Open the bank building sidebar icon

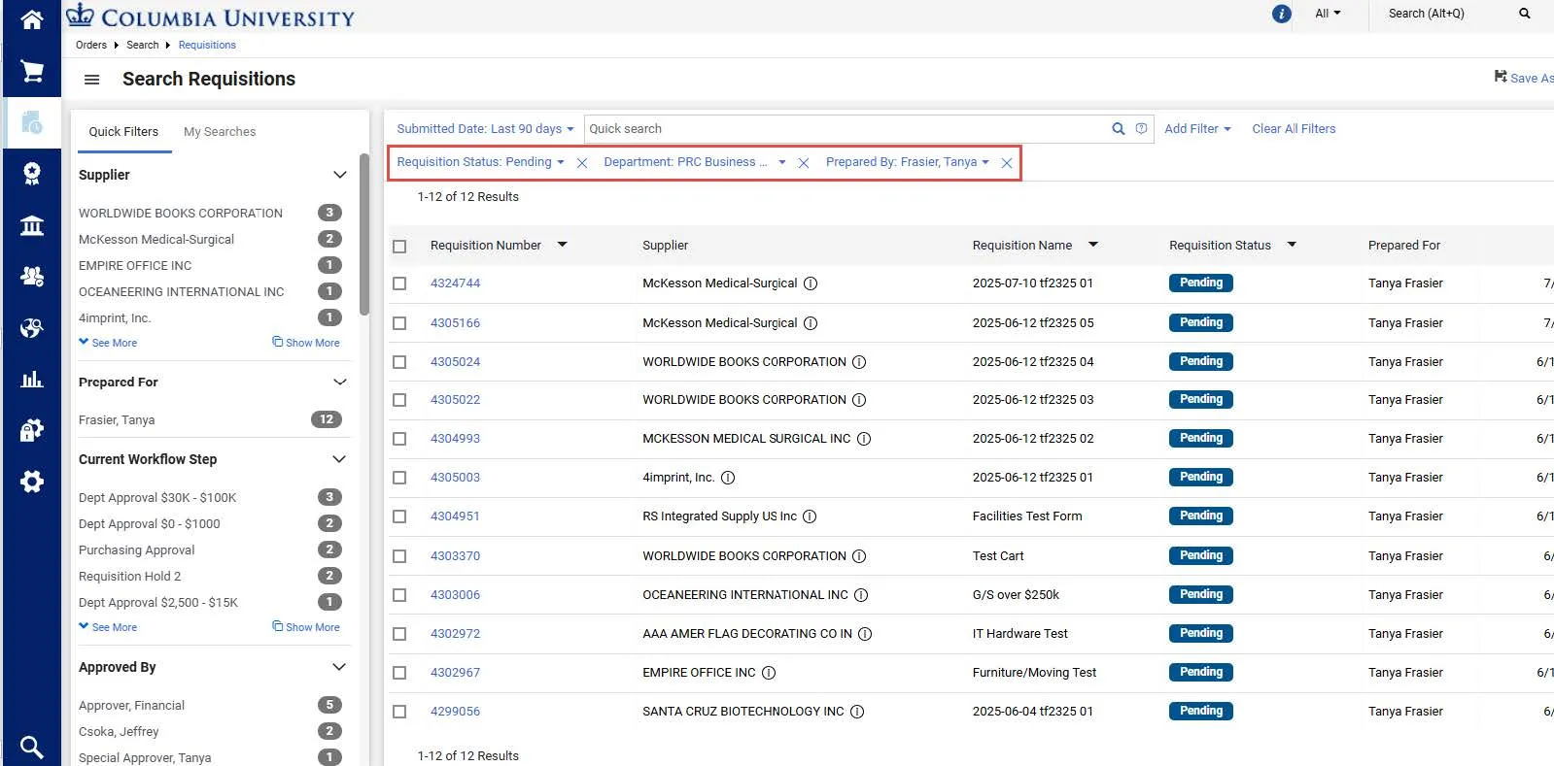32,225
